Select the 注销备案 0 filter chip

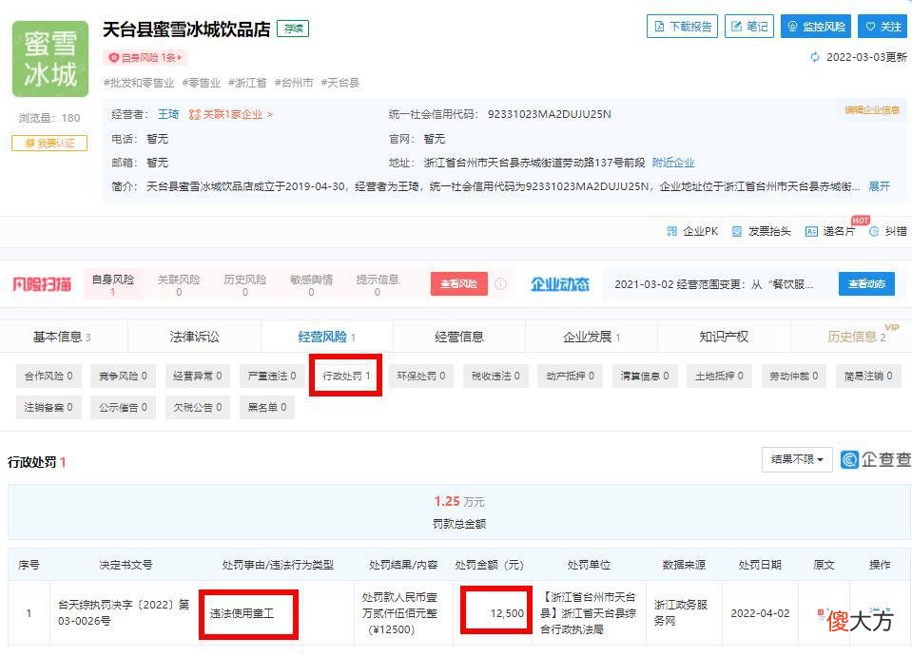[49, 408]
